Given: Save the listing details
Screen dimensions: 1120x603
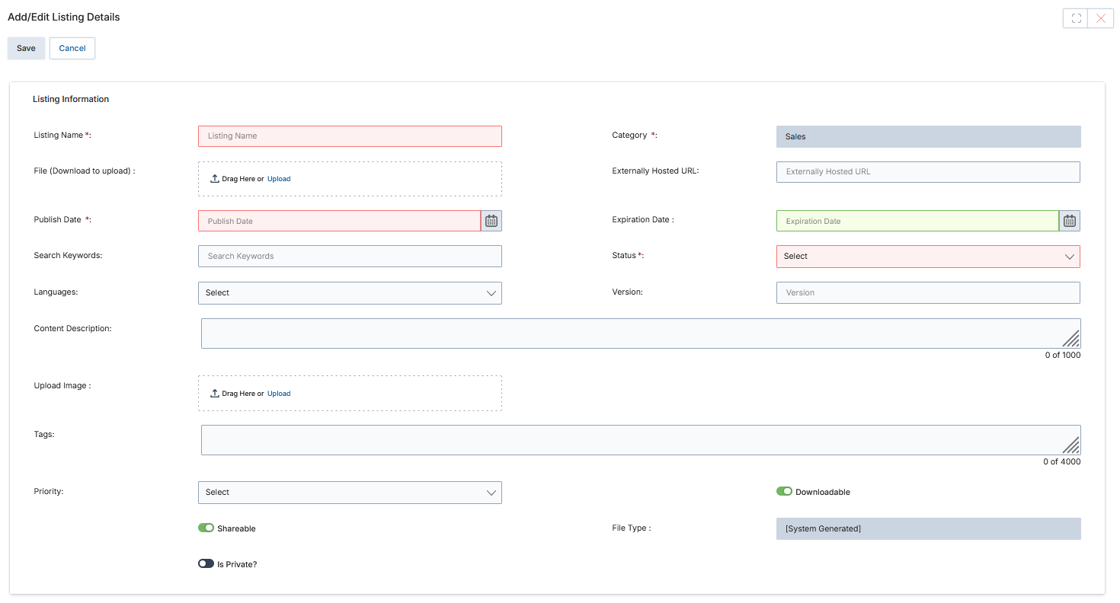Looking at the screenshot, I should [x=26, y=48].
